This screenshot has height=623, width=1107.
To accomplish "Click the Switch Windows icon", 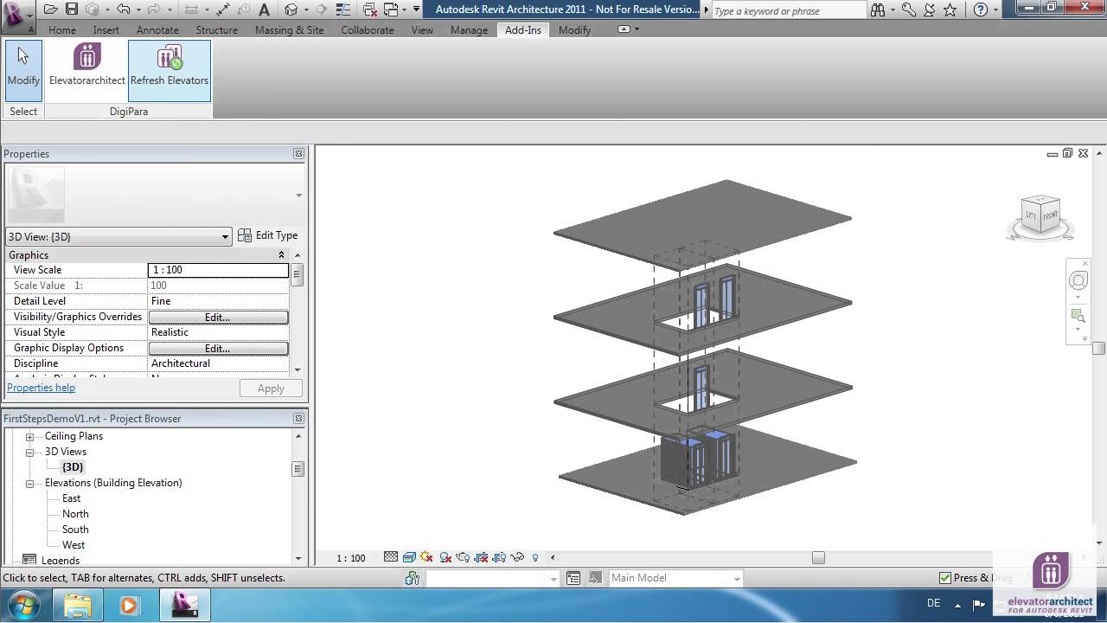I will pyautogui.click(x=391, y=10).
